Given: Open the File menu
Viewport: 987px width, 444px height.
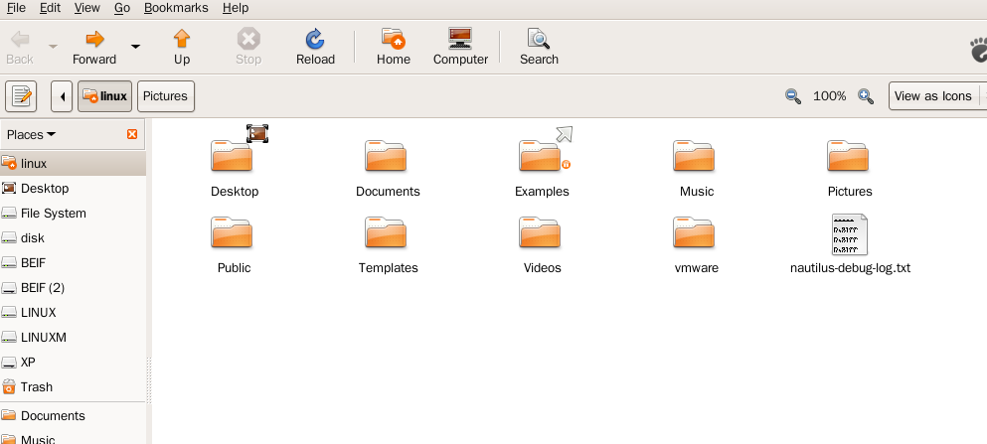Looking at the screenshot, I should click(x=16, y=8).
